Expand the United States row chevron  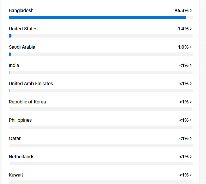[x=191, y=29]
